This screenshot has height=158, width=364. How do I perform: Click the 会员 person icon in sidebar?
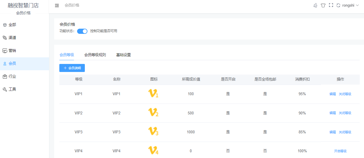pos(5,64)
